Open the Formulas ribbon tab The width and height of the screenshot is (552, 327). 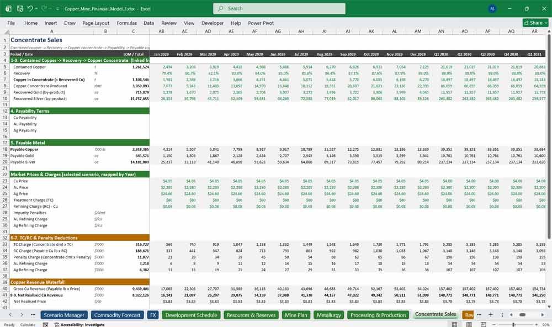click(x=127, y=23)
